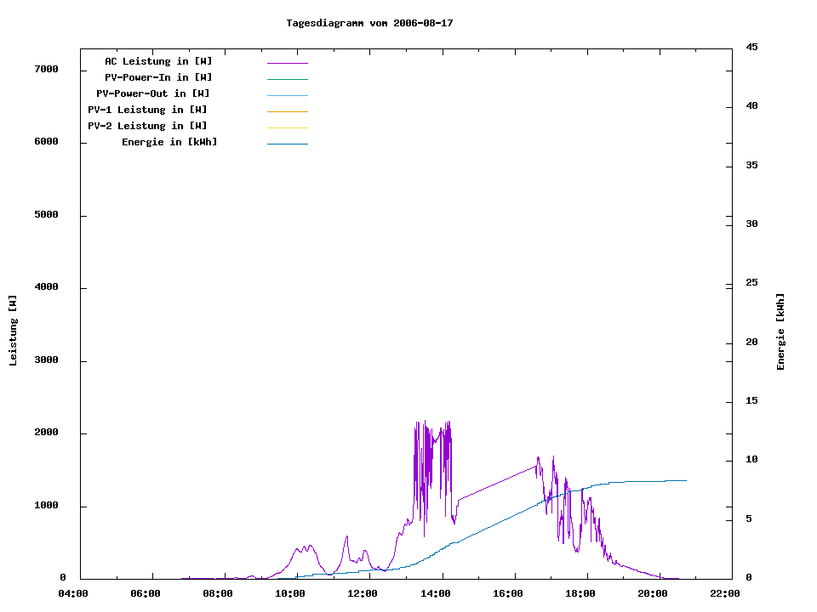The width and height of the screenshot is (817, 612).
Task: Click the Energie [kWh] right axis title
Action: click(x=781, y=331)
